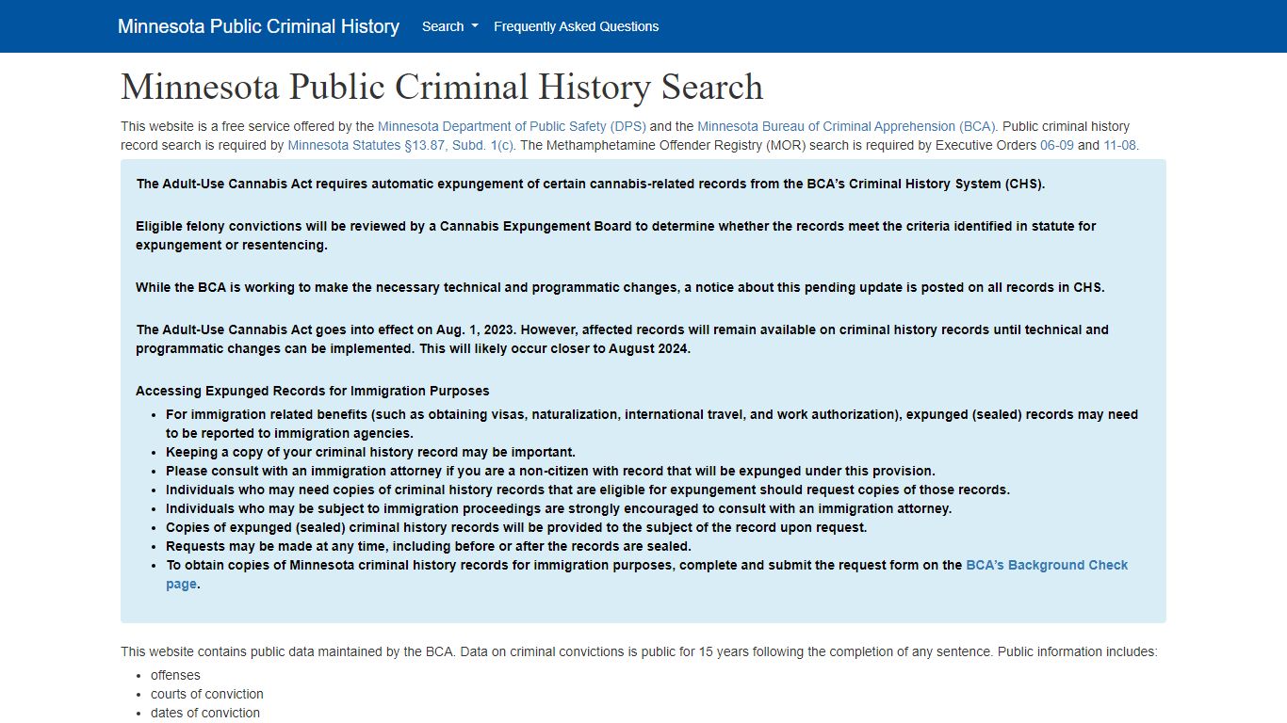
Task: Click the dropdown arrow next to Search
Action: [x=476, y=26]
